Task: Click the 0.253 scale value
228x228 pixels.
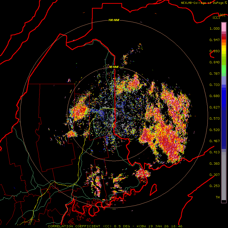Action: click(215, 186)
